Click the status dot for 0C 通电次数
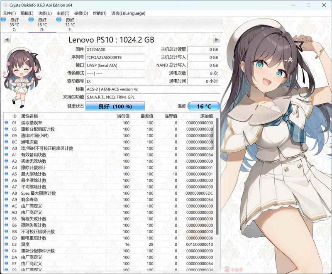This screenshot has height=274, width=332. pyautogui.click(x=6, y=142)
